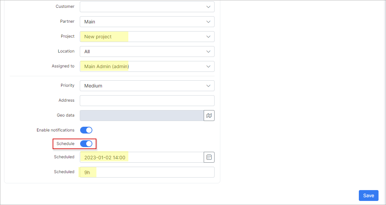Image resolution: width=386 pixels, height=205 pixels.
Task: Open the Customer dropdown
Action: coord(147,6)
